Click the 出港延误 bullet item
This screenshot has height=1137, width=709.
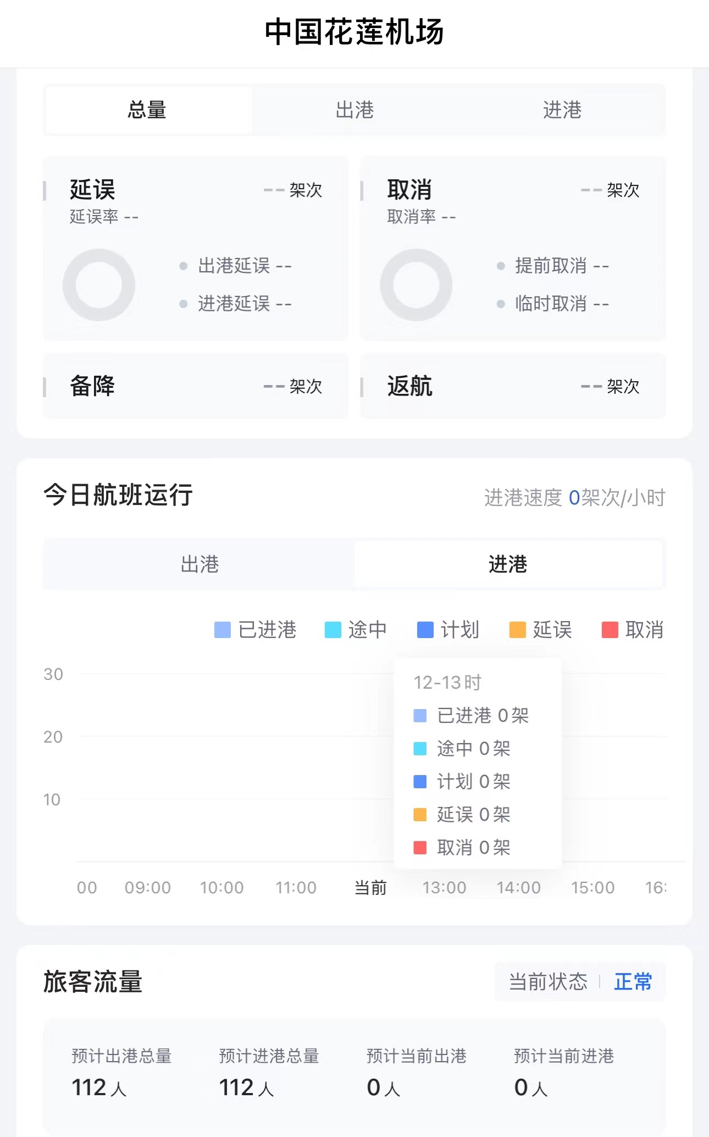[x=236, y=266]
